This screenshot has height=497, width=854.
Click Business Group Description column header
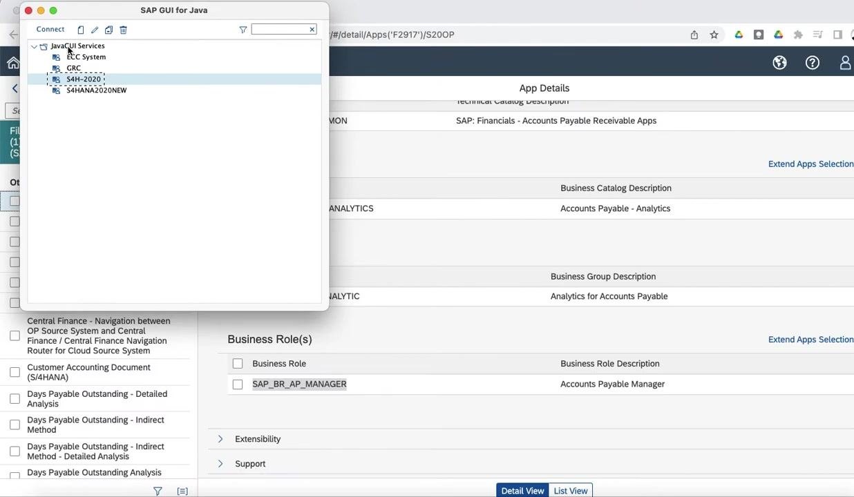click(x=603, y=277)
